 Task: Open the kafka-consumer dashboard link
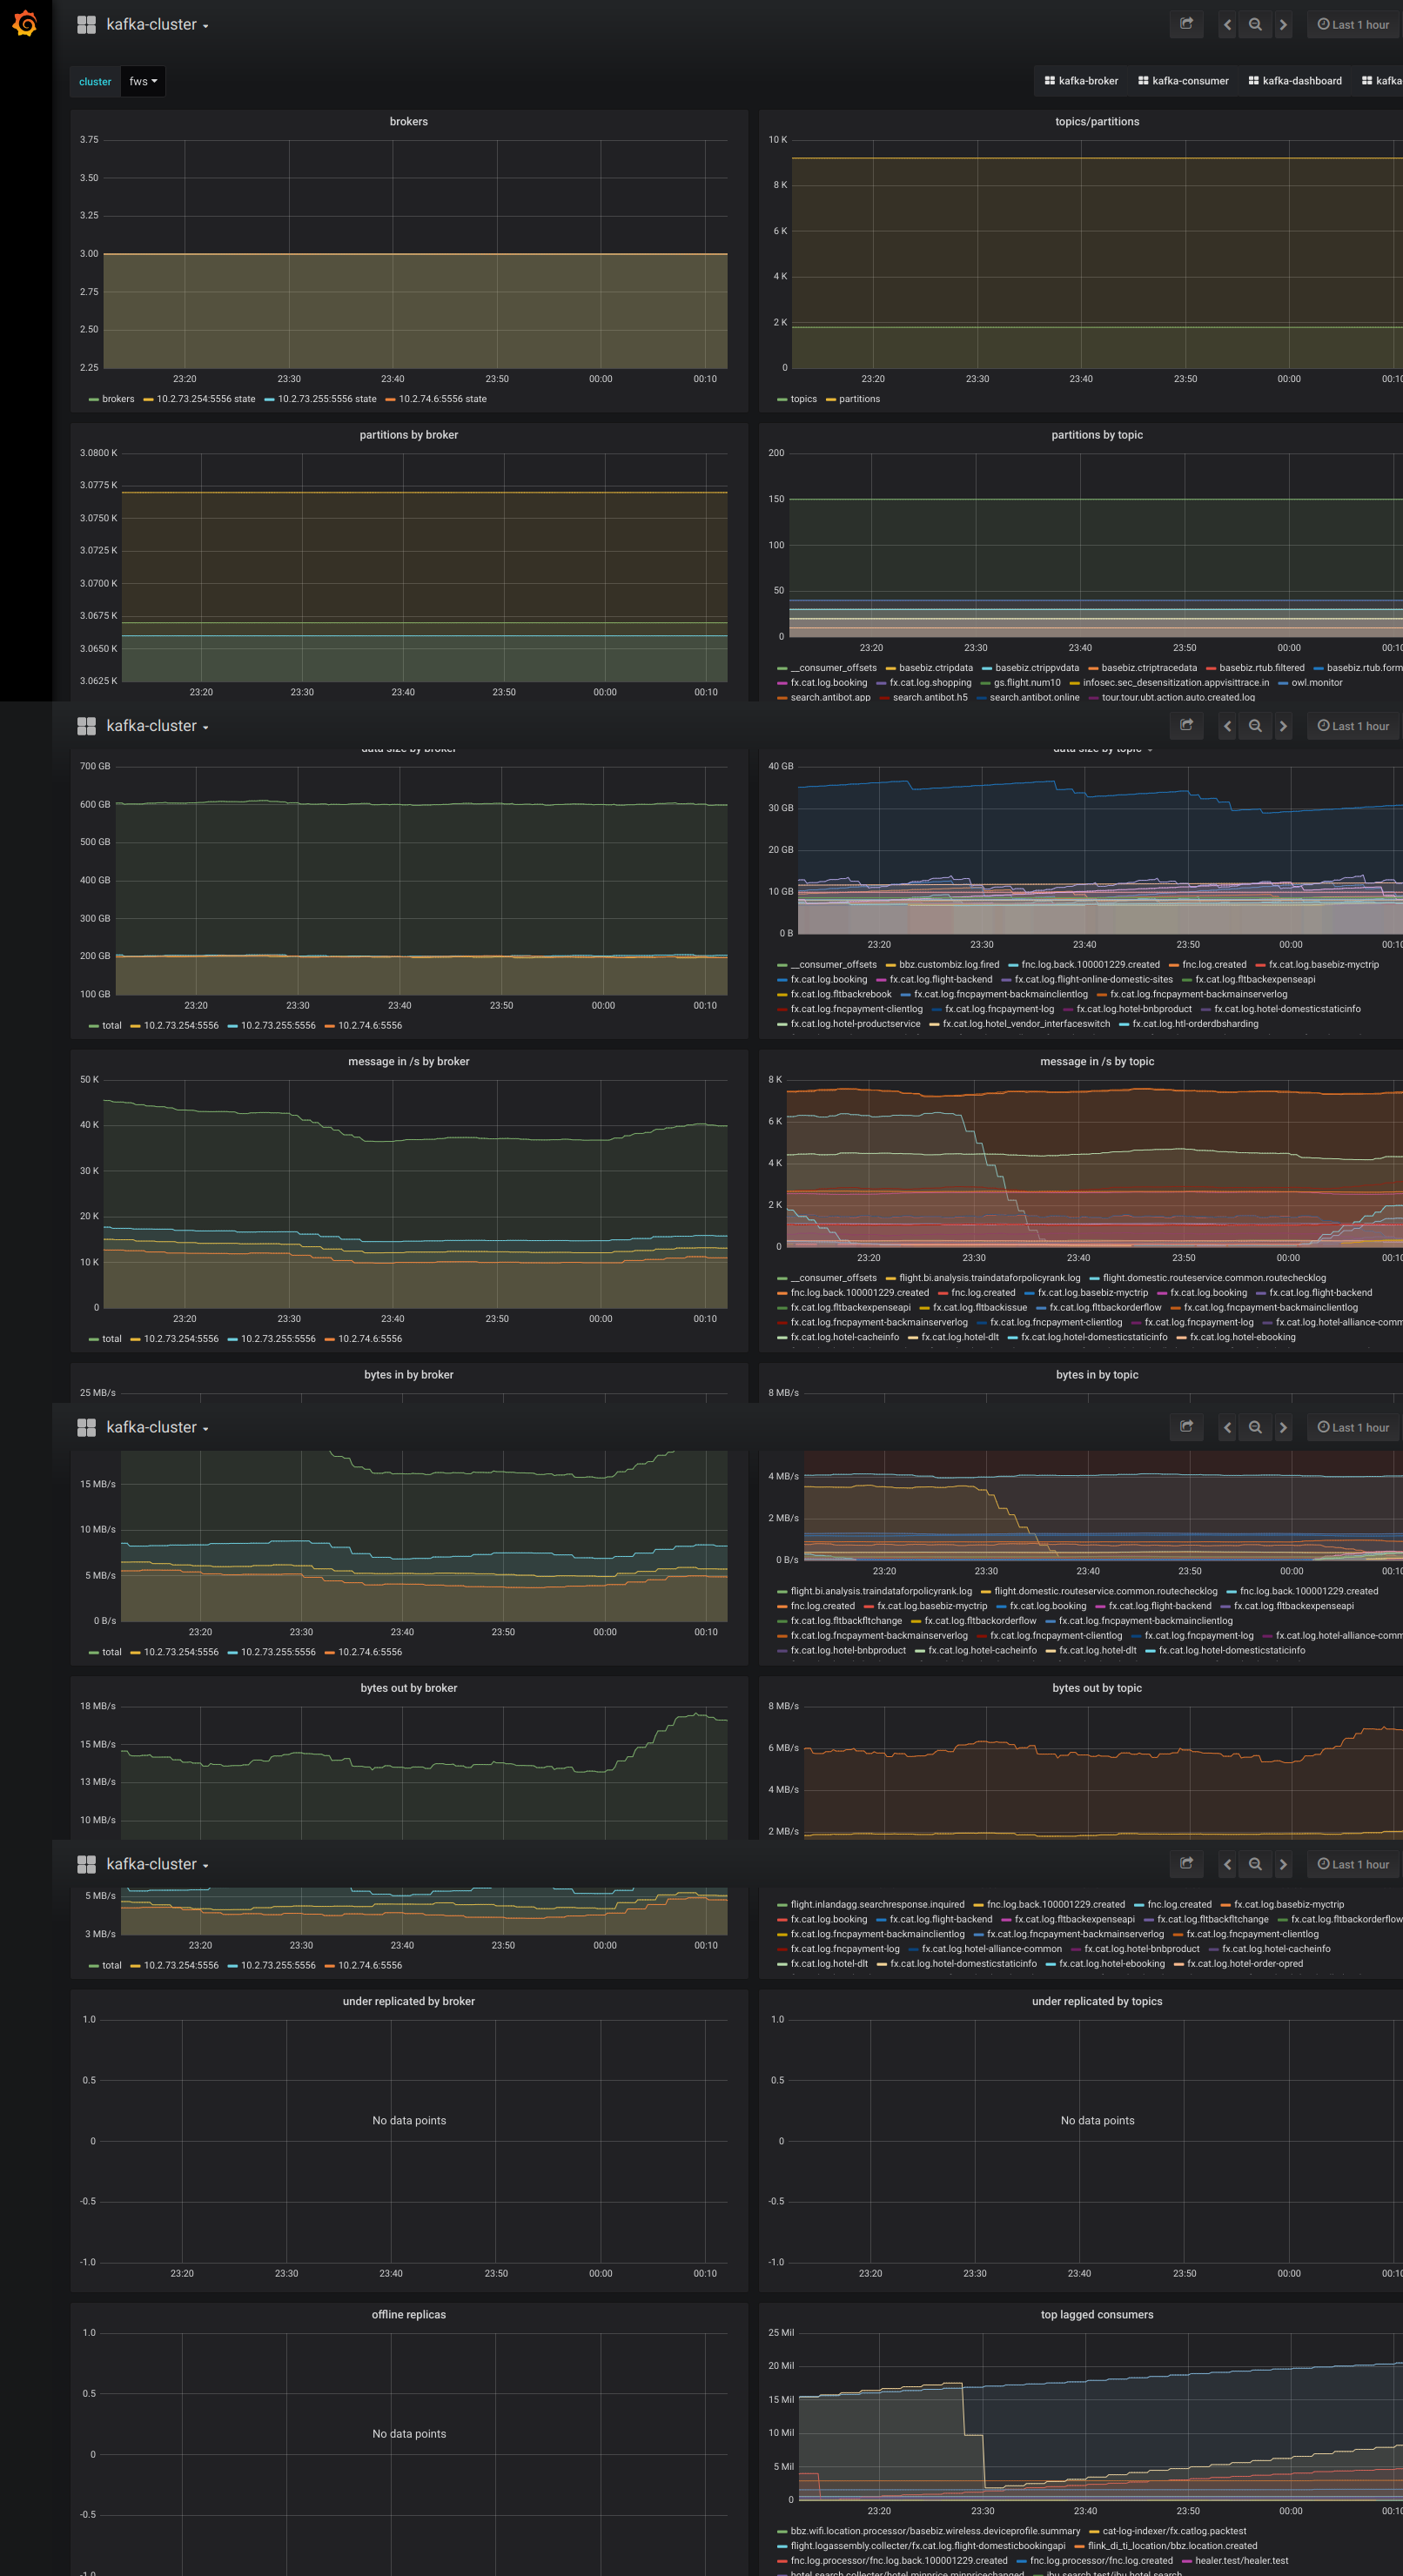click(1183, 81)
